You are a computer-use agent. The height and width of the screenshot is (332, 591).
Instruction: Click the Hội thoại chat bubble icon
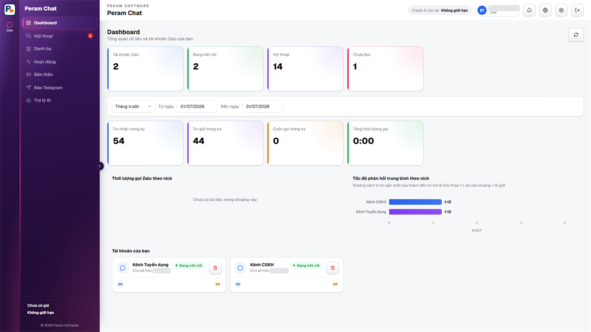29,36
